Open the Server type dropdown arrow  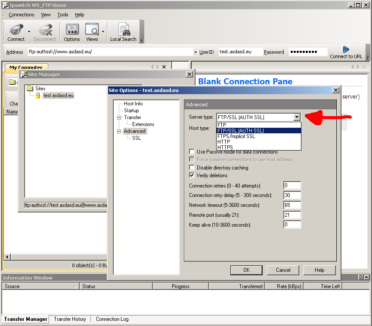(x=297, y=117)
